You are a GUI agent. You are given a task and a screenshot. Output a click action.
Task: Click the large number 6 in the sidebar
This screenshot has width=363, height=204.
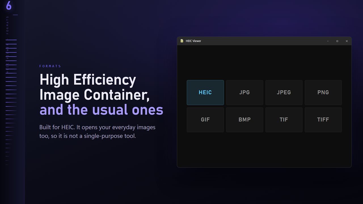9,6
